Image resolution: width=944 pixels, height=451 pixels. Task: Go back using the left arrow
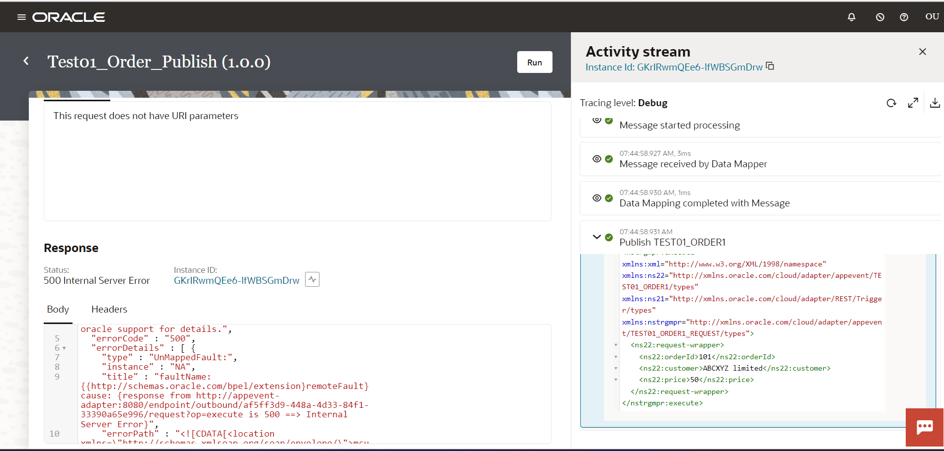(26, 61)
